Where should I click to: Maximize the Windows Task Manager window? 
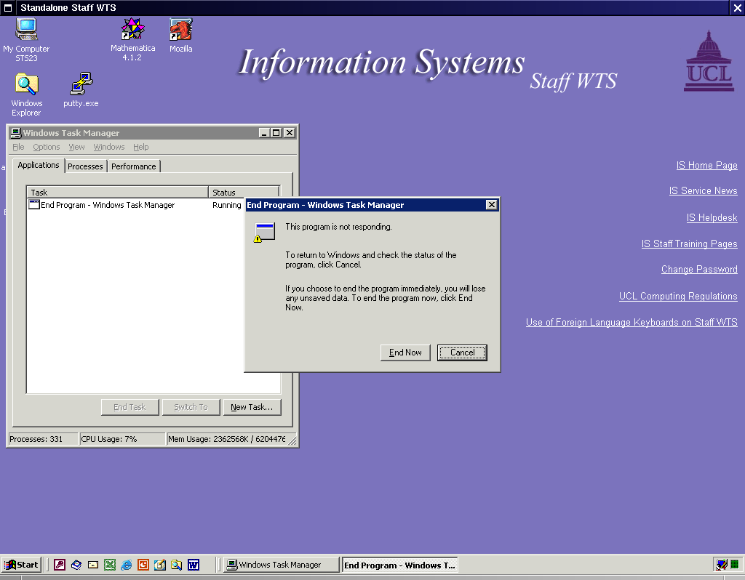276,133
